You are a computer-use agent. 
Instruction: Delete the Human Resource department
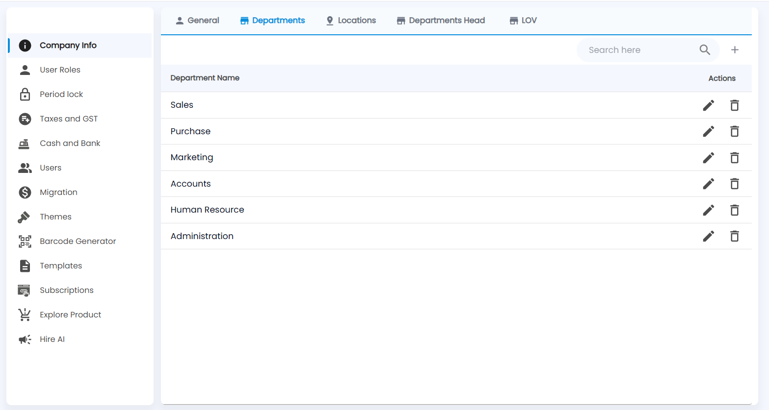click(x=734, y=210)
